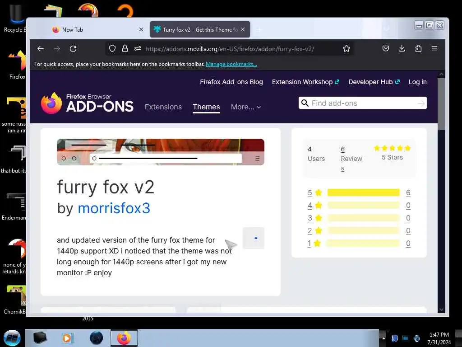Screen dimensions: 462x347
Task: Open the black box taskbar icon
Action: pos(40,338)
